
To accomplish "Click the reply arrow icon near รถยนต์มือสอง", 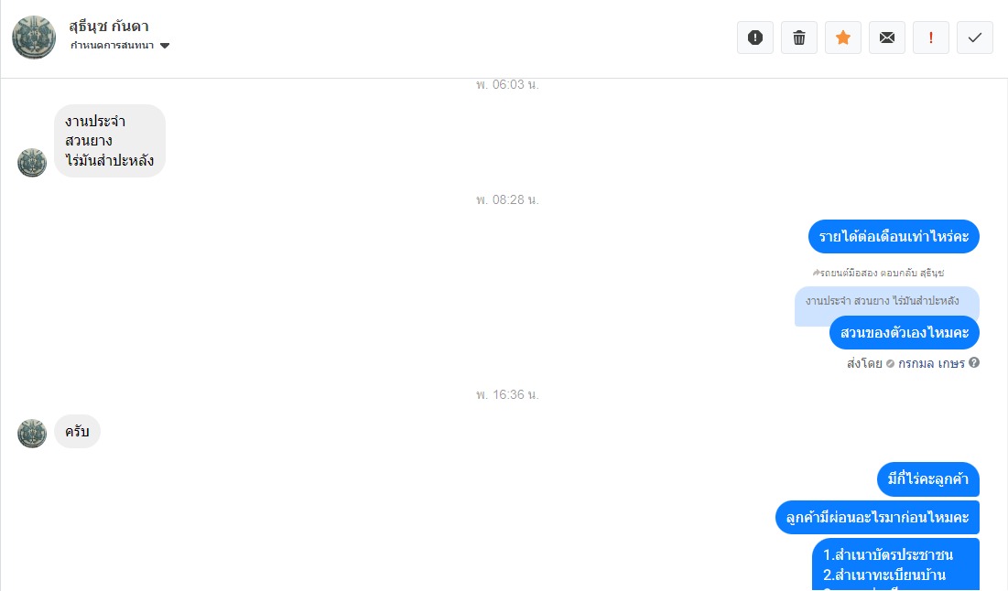I will (816, 273).
